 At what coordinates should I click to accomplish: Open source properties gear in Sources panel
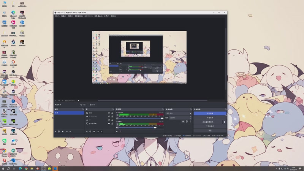[x=94, y=131]
